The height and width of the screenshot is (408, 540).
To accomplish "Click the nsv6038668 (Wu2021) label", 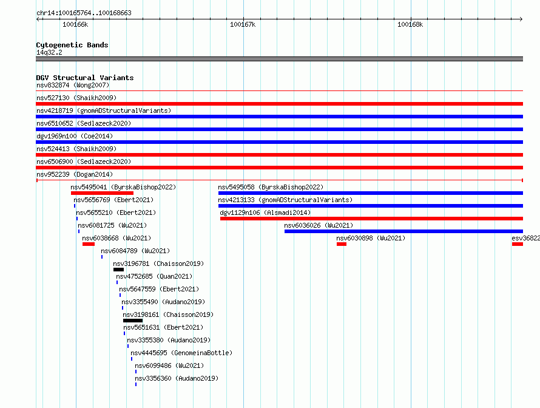I will point(116,238).
